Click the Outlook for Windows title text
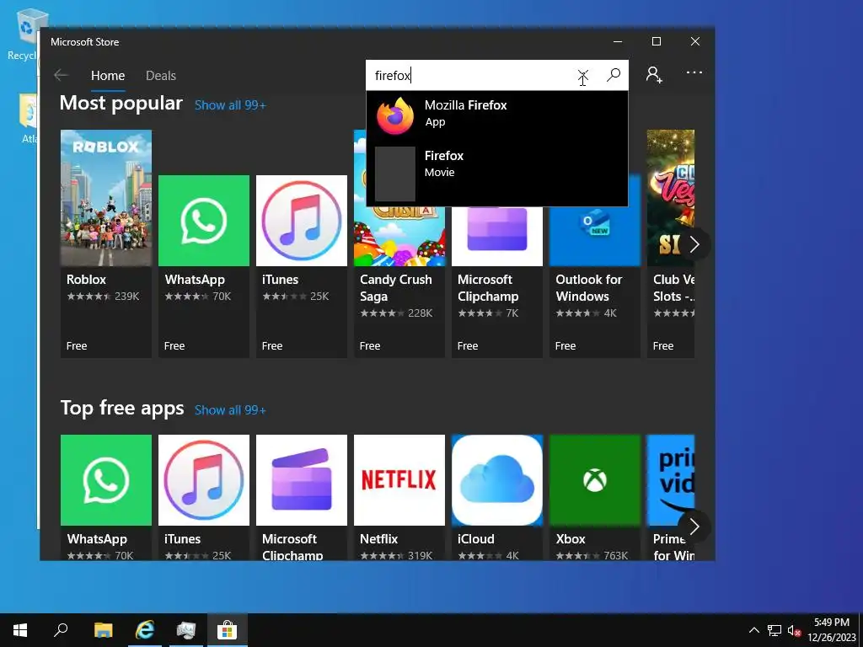The image size is (863, 647). [x=589, y=288]
